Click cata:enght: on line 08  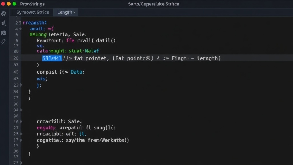pos(52,51)
